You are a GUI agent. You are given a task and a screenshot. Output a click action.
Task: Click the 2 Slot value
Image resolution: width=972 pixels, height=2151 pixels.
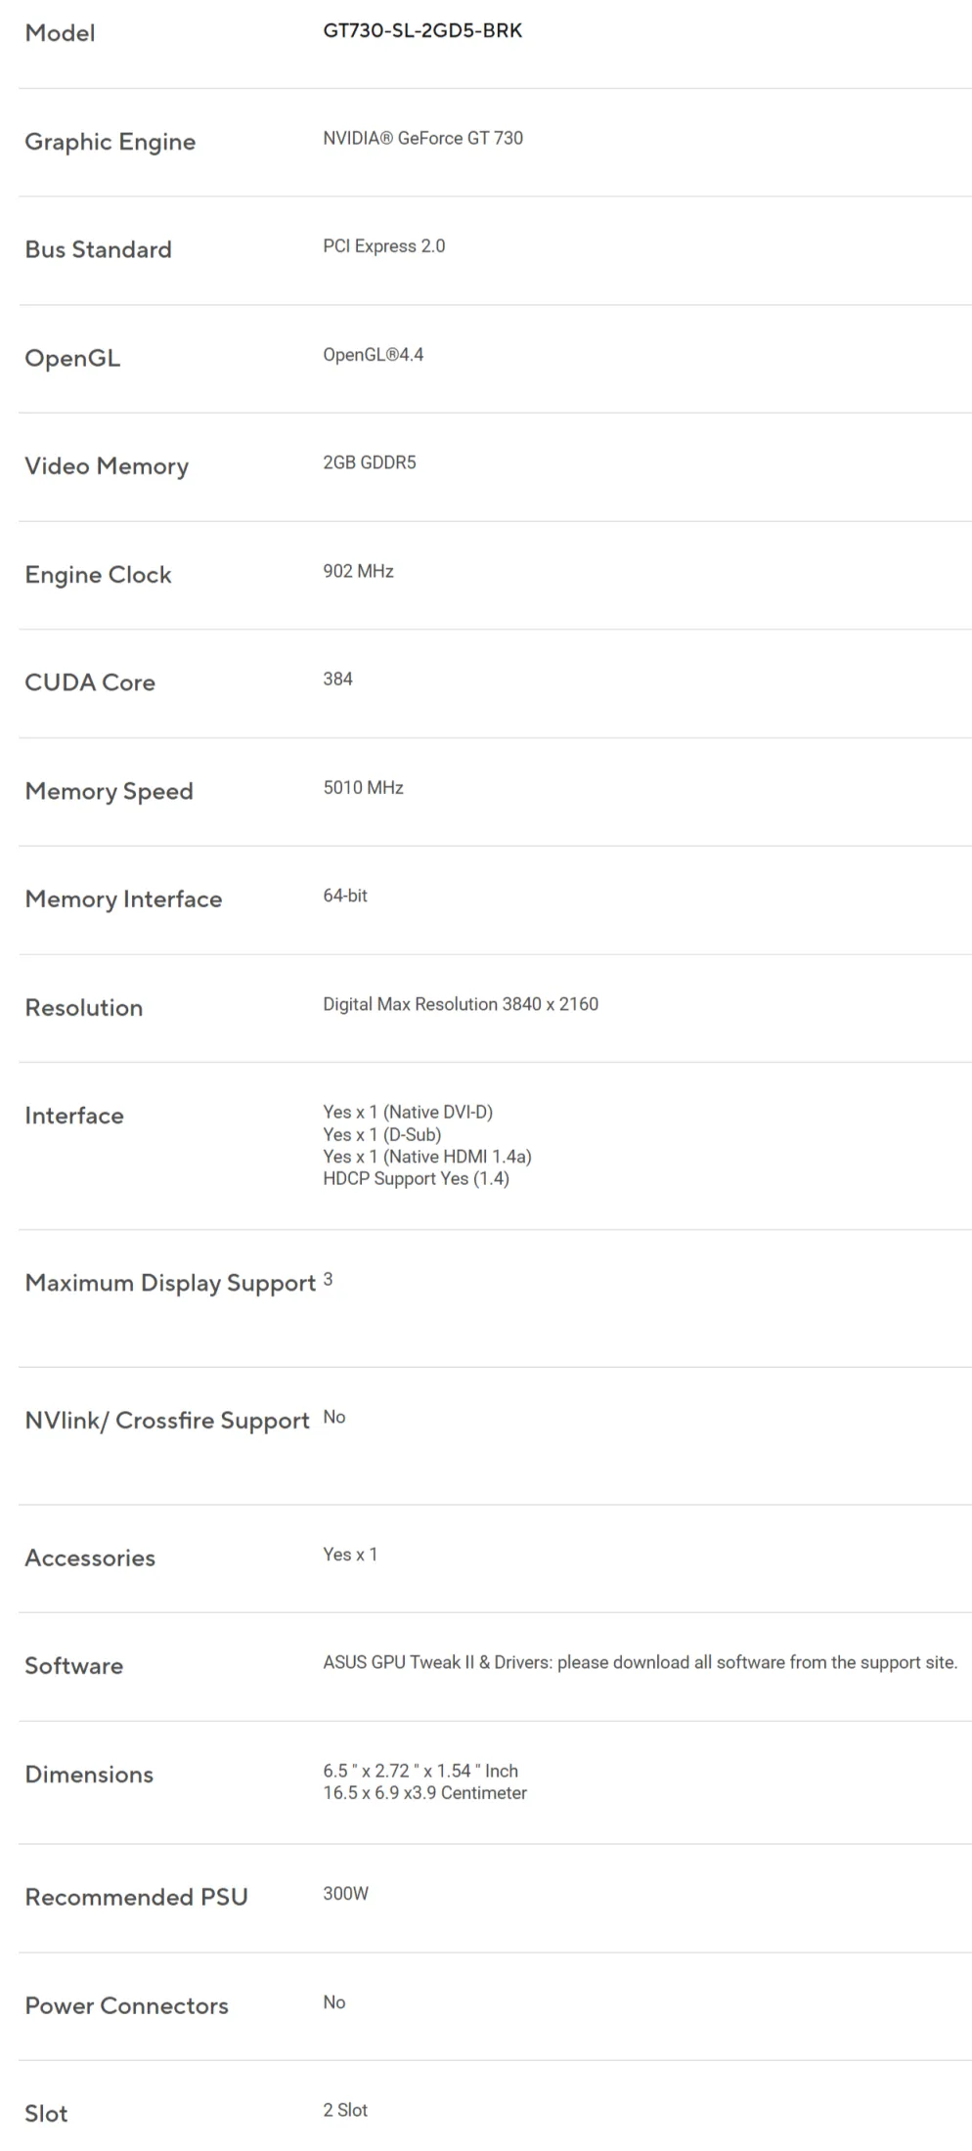(x=345, y=2110)
